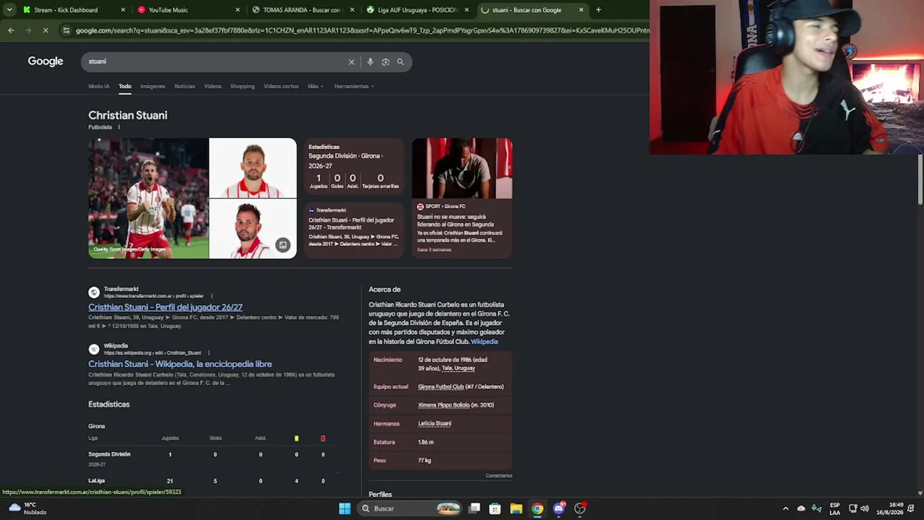
Task: Open Discord from the taskbar
Action: click(x=559, y=508)
